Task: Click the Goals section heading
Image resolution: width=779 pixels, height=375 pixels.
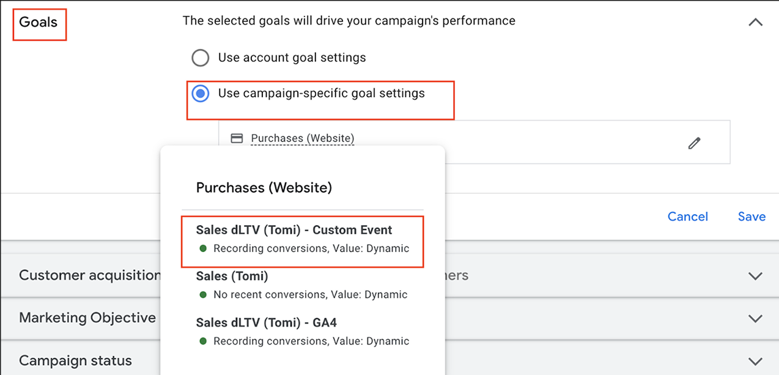Action: (39, 23)
